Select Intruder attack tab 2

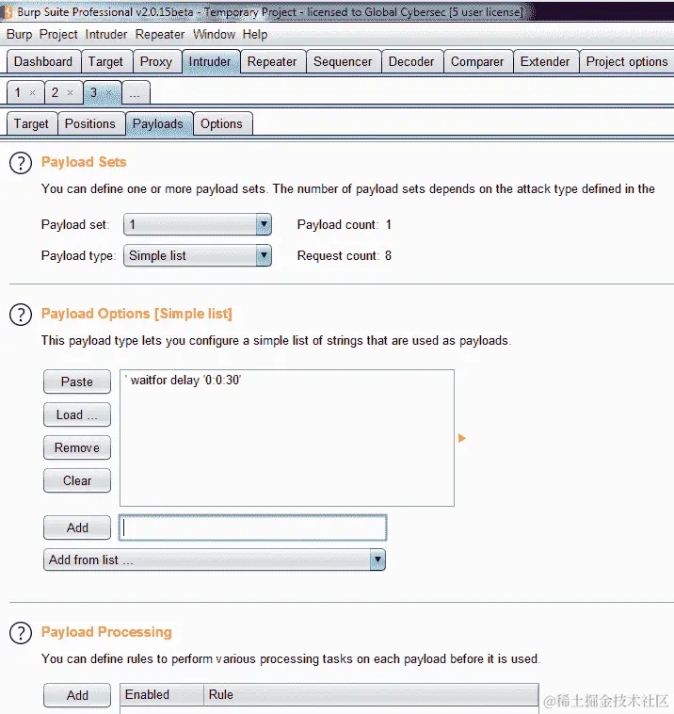(55, 93)
